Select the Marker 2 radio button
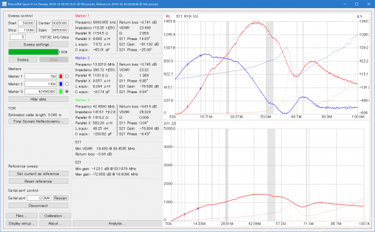This screenshot has height=232, width=375. pos(67,84)
